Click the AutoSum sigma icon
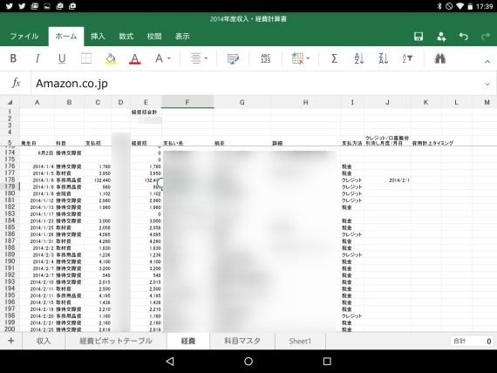The image size is (497, 373). [334, 58]
